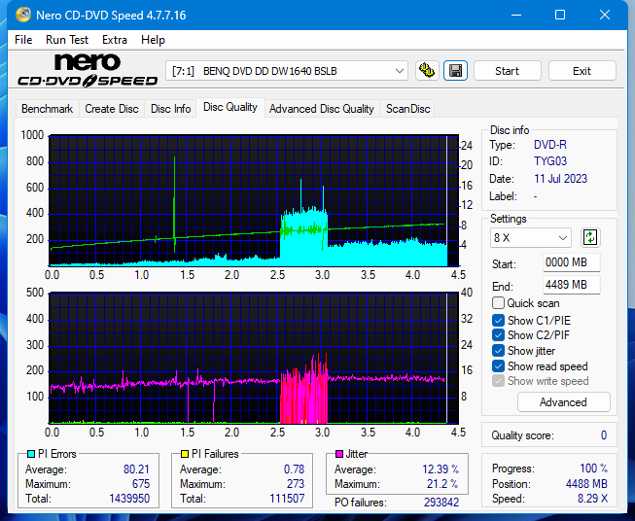
Task: Select the Disc Quality tab
Action: [x=230, y=107]
